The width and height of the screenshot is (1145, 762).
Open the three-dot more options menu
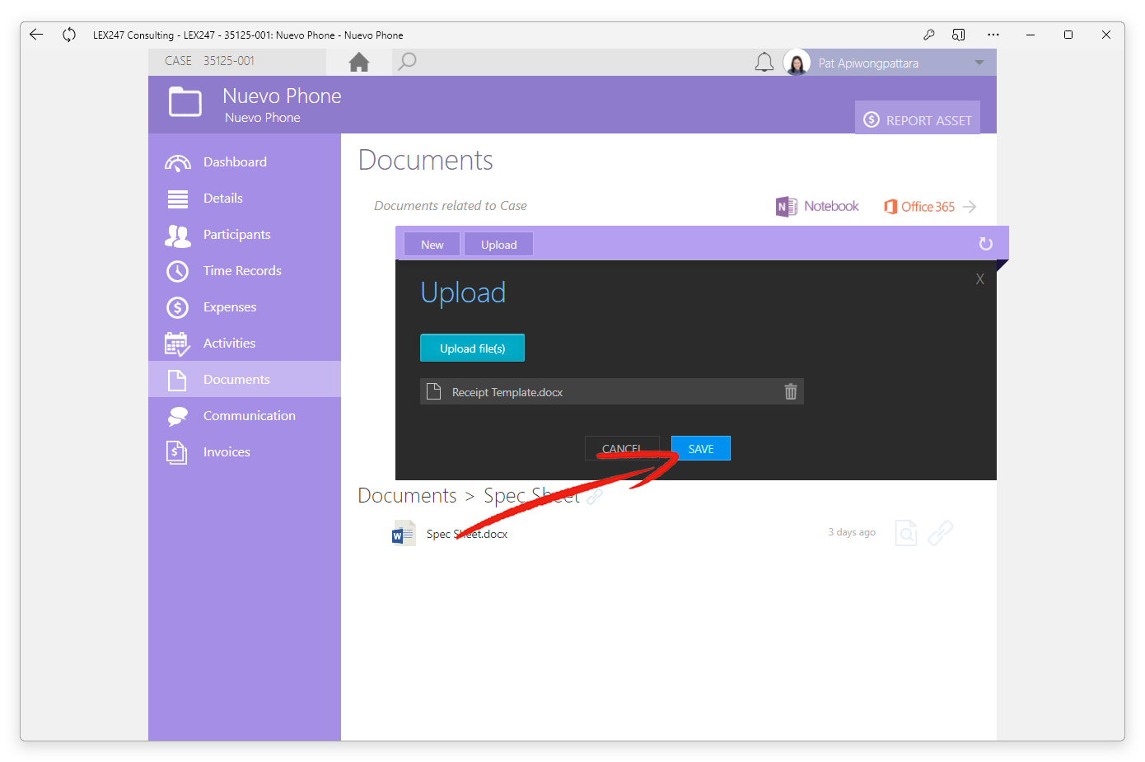tap(993, 35)
